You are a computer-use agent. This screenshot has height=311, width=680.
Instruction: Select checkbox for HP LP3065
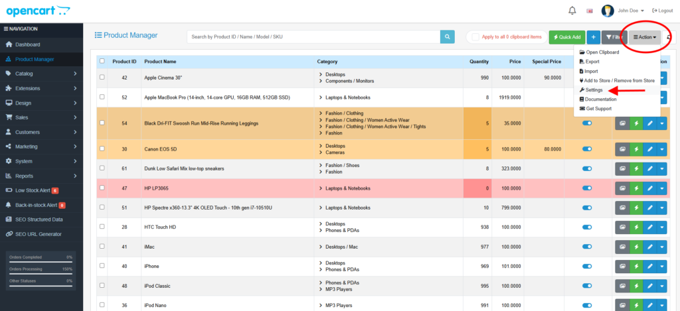point(102,188)
